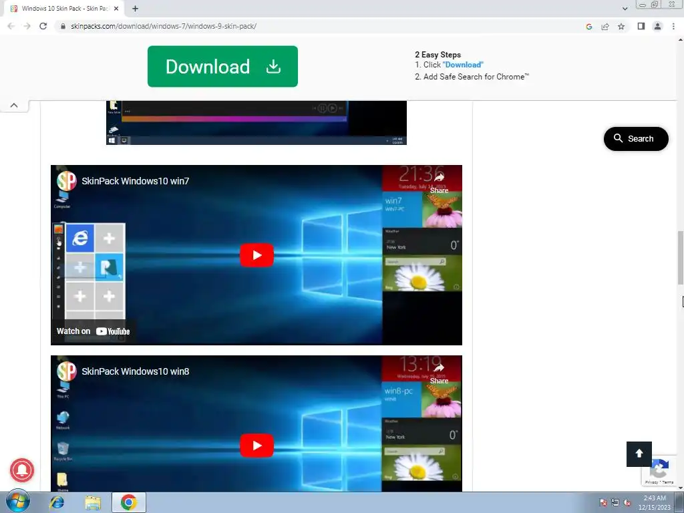Open the SkinPack Windows10 win8 title link
The height and width of the screenshot is (513, 684).
coord(135,371)
